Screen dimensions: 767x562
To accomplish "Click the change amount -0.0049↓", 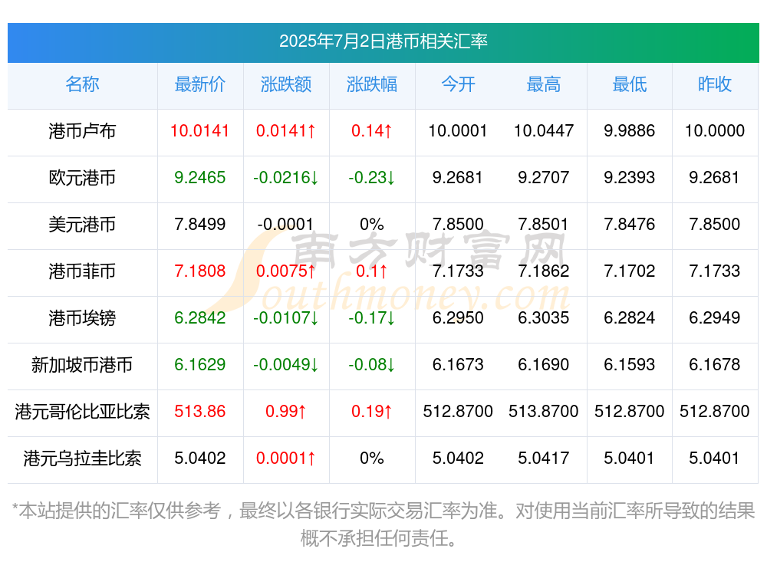I will 286,365.
